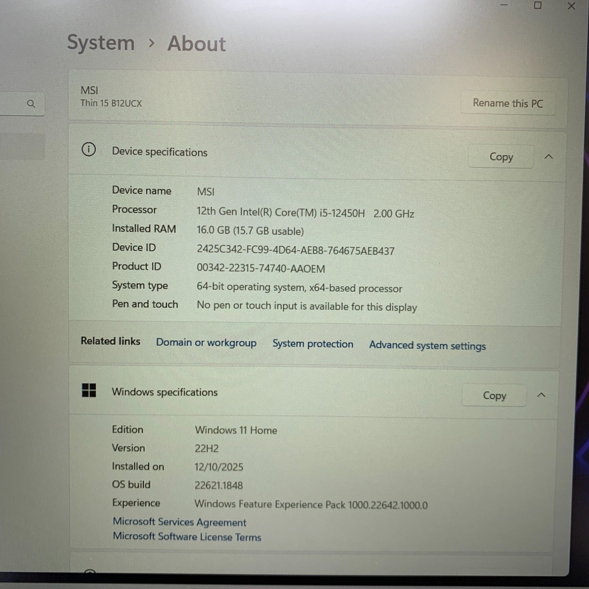
Task: Click the Device ID value text
Action: coord(295,251)
